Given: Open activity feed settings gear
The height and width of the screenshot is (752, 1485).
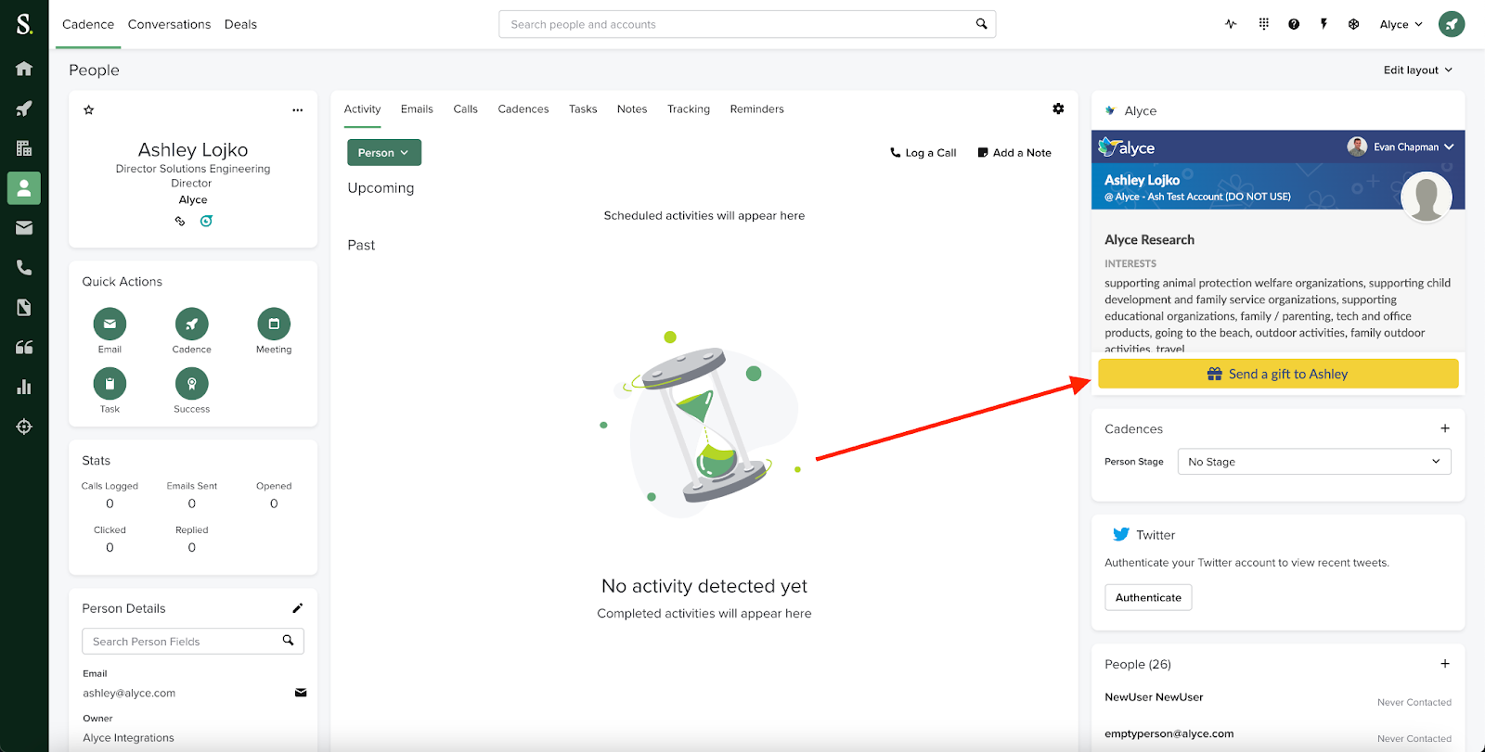Looking at the screenshot, I should point(1058,108).
